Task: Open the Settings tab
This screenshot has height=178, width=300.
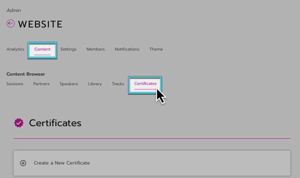Action: click(x=68, y=49)
